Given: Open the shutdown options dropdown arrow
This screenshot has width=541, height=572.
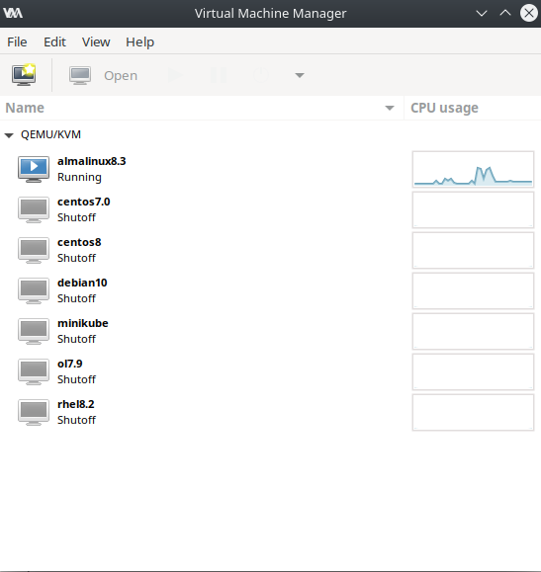Looking at the screenshot, I should 300,75.
